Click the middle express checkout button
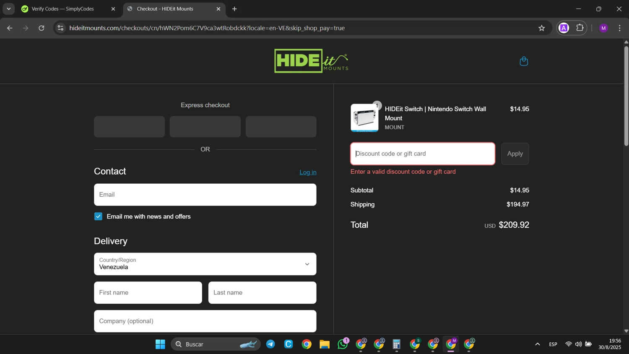Screen dimensions: 629x354 205,127
